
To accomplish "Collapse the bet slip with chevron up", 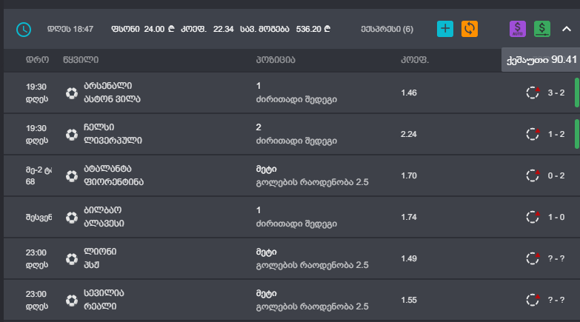I will coord(567,29).
